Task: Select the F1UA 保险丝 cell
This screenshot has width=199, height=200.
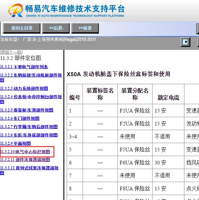Action: (135, 110)
